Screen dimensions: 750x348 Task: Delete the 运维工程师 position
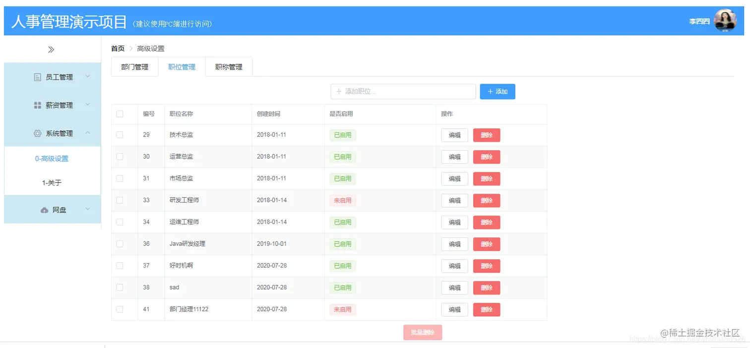(x=487, y=223)
